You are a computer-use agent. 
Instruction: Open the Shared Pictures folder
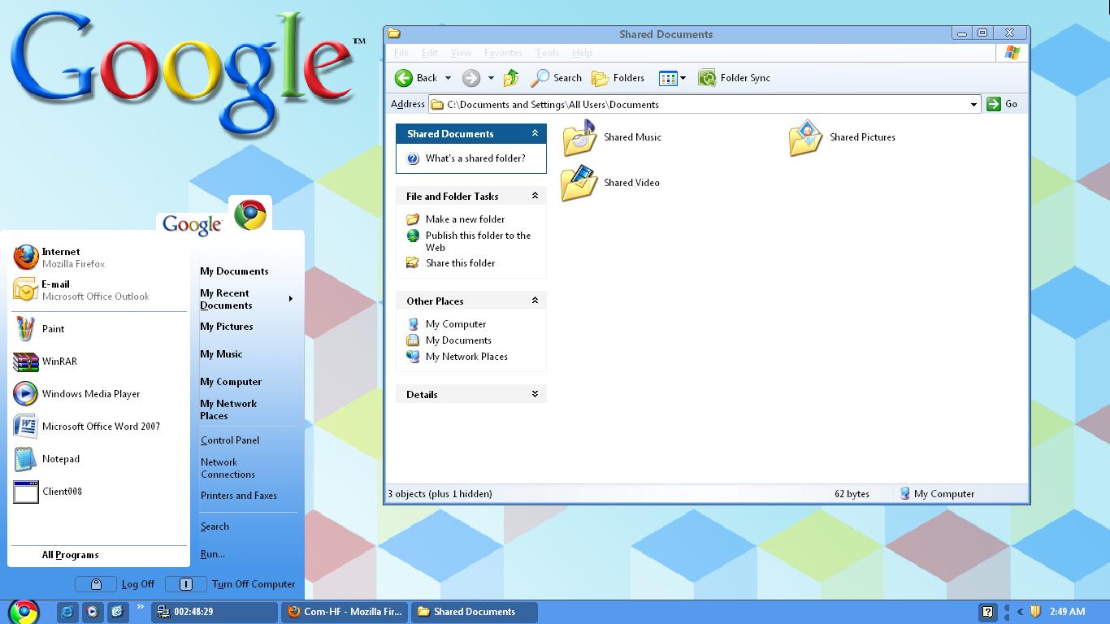[862, 137]
